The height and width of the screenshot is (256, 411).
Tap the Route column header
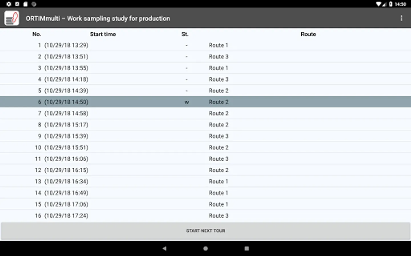tap(308, 34)
